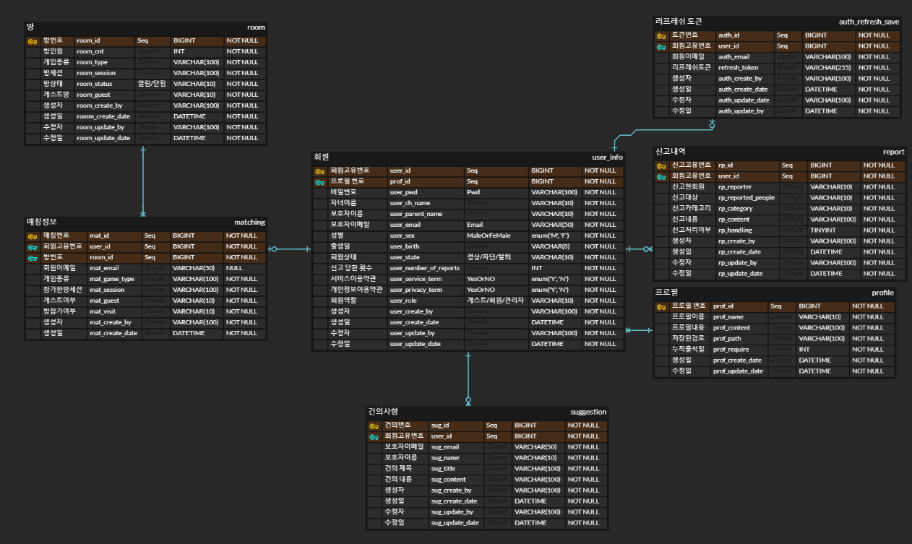
Task: Click the foreign key icon of user_id in auth_refresh_save
Action: pos(661,46)
